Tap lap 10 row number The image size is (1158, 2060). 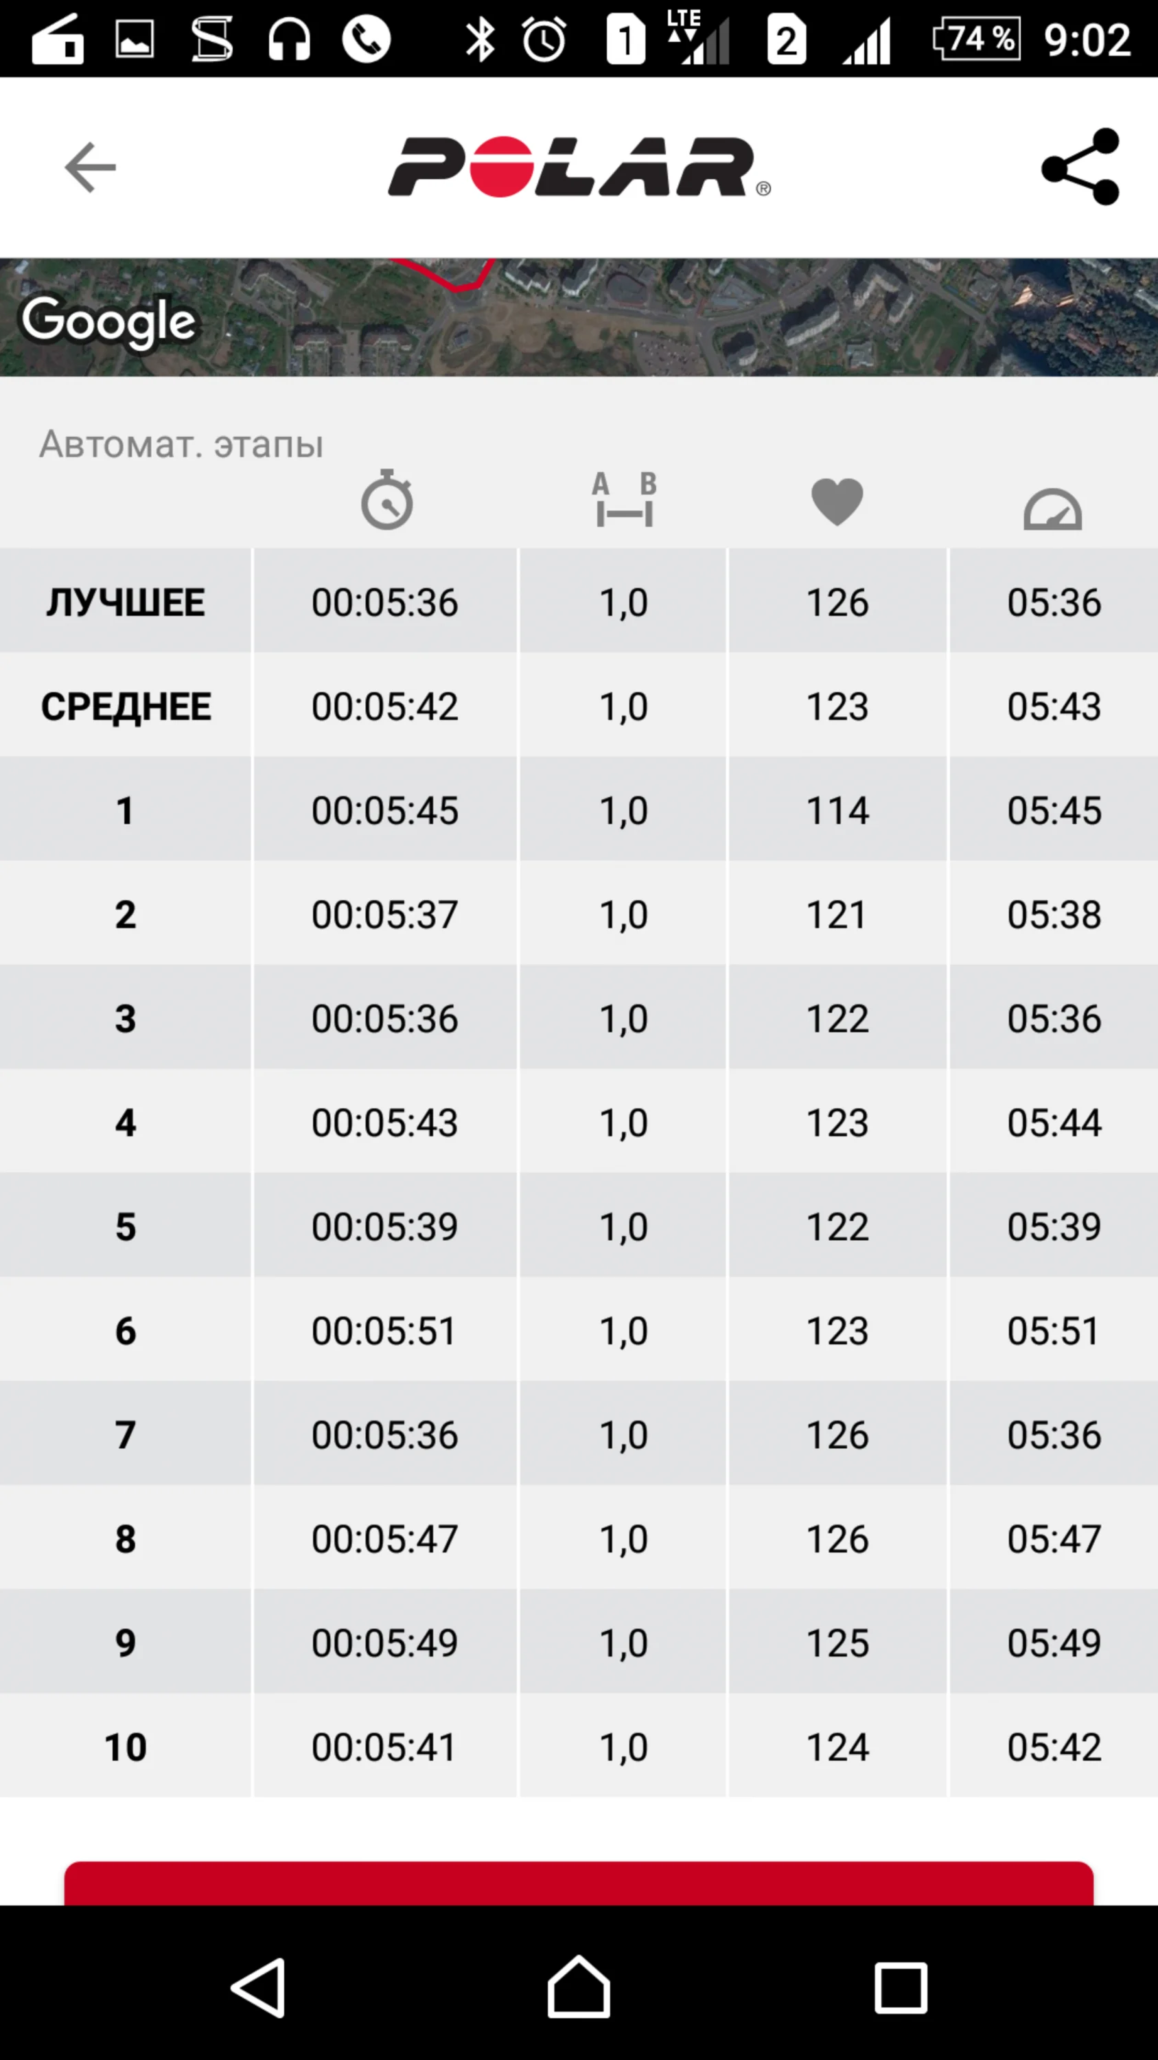click(x=126, y=1746)
